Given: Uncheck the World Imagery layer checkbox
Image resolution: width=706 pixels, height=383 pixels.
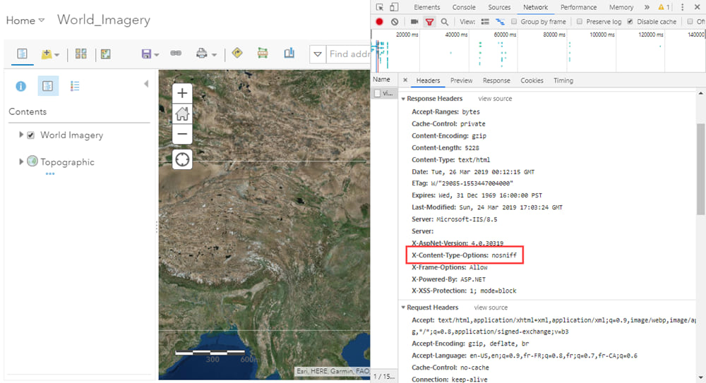Looking at the screenshot, I should 30,135.
